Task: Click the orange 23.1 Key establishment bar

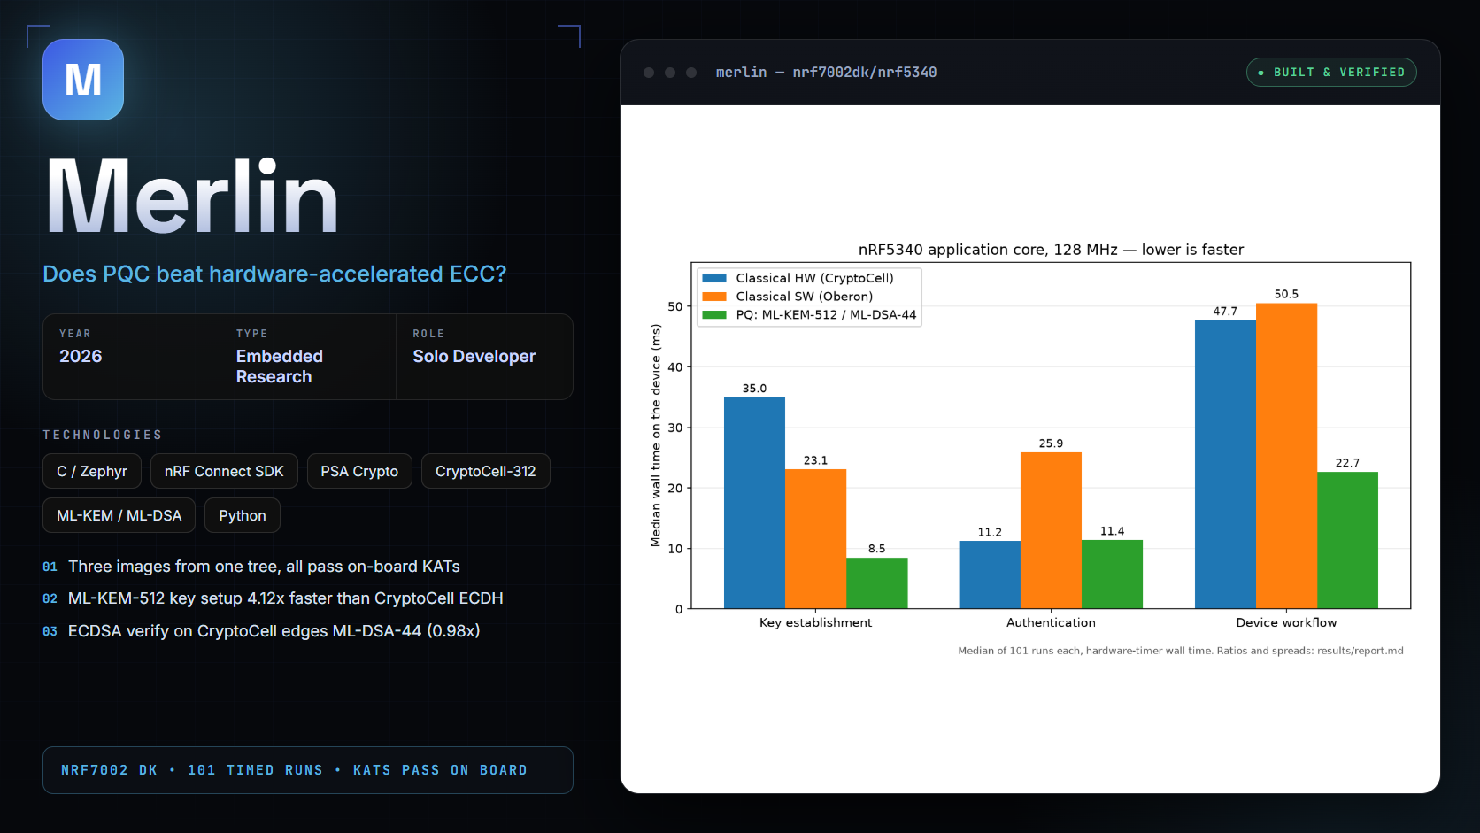Action: point(815,539)
